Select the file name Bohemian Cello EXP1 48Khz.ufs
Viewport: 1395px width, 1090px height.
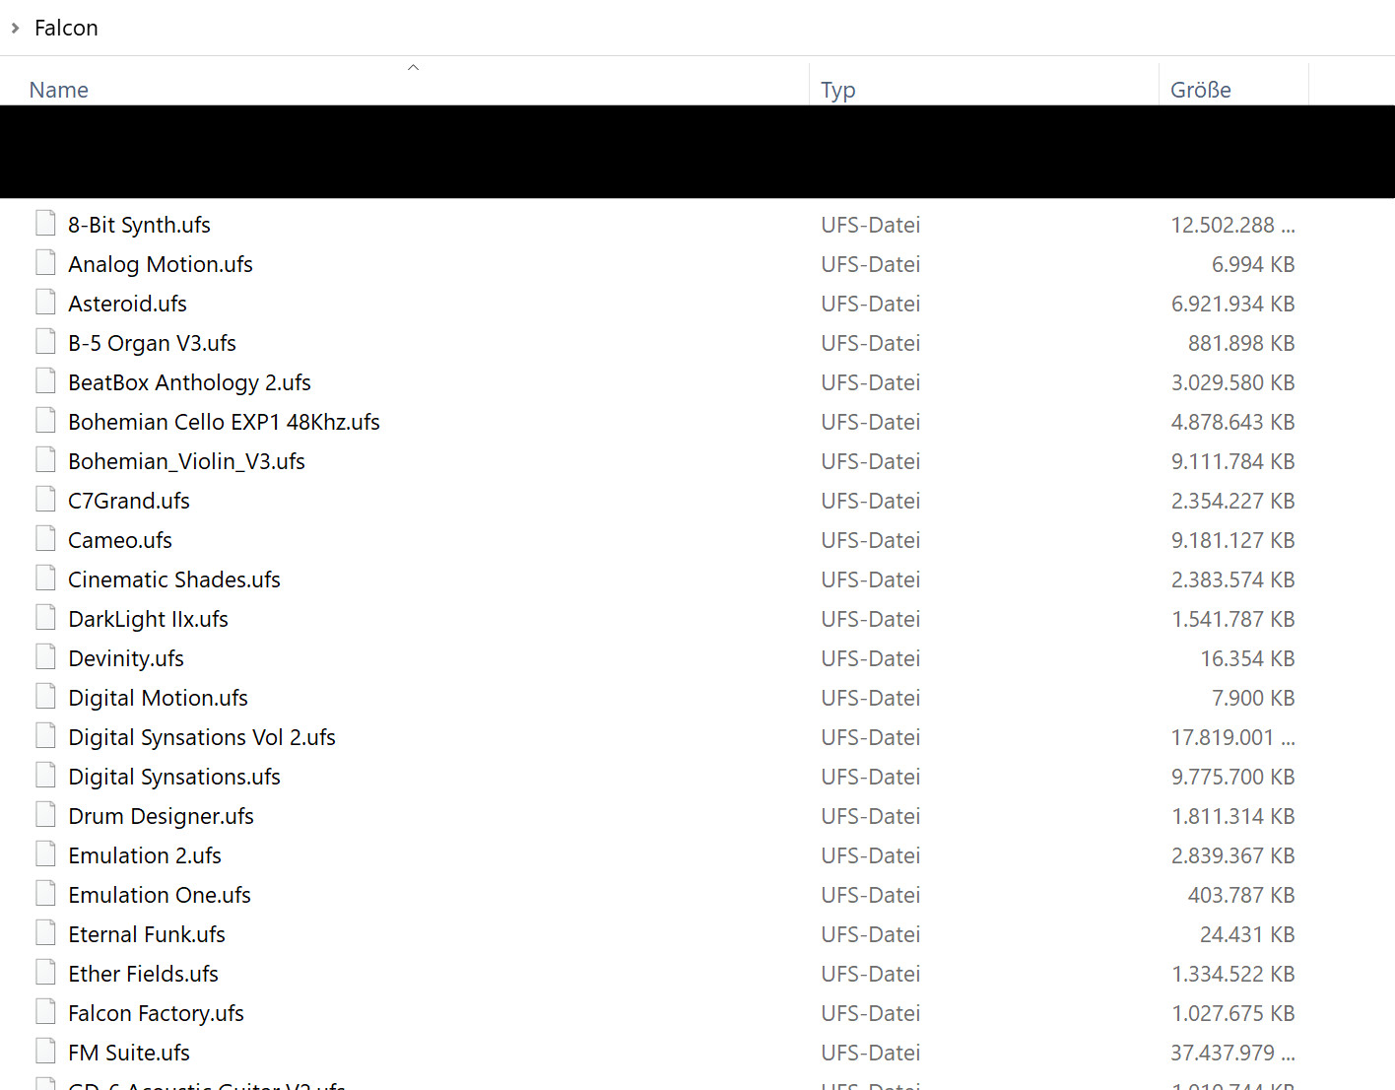pyautogui.click(x=224, y=422)
